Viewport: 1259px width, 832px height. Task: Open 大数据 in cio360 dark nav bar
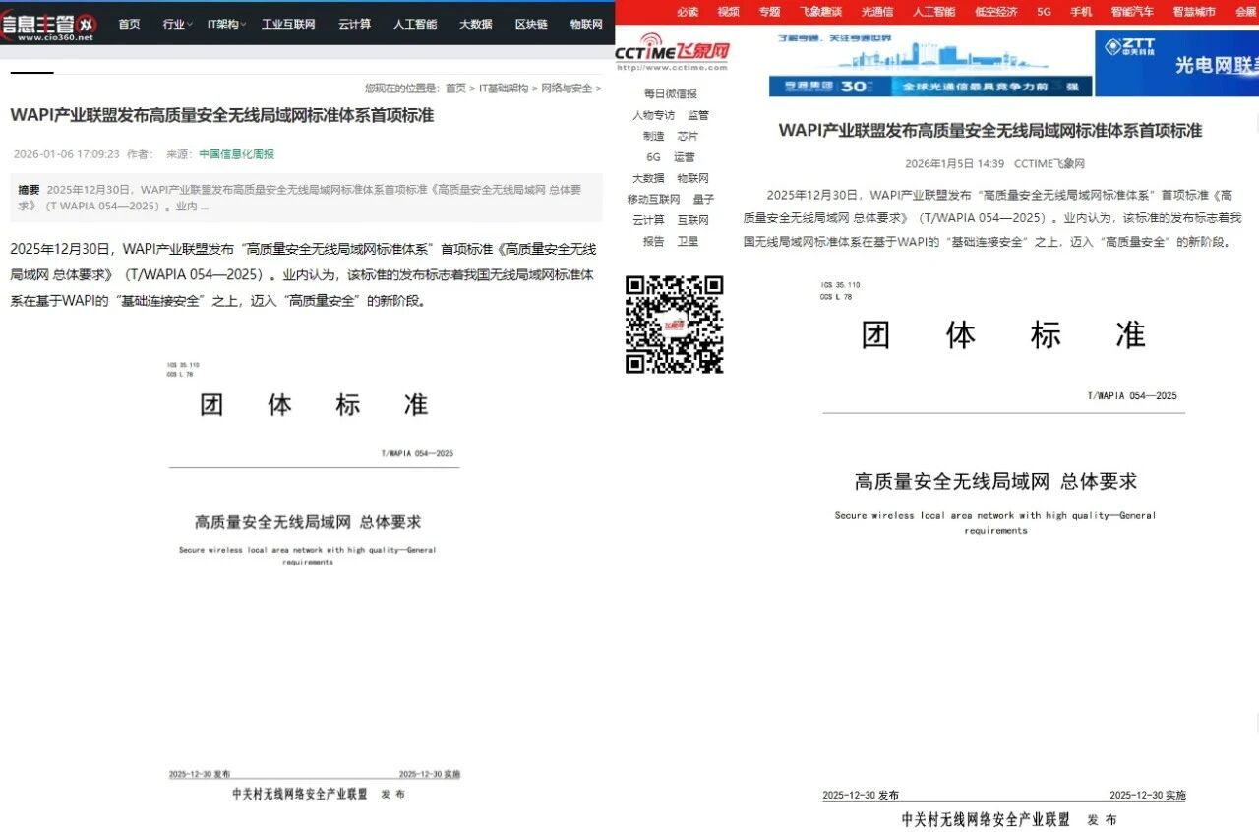pos(476,24)
